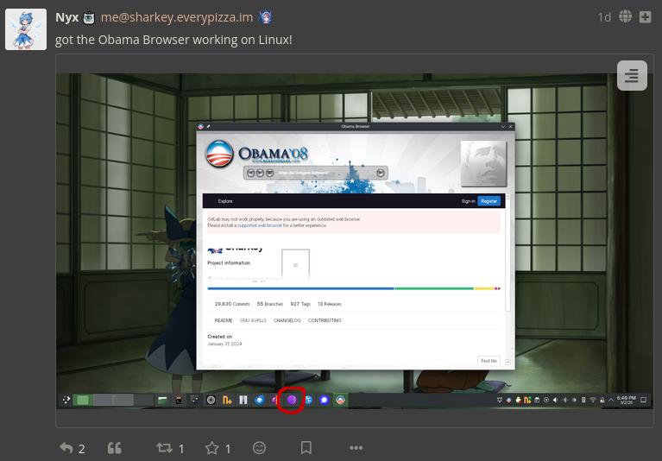Star the Obama Browser post
Viewport: 662px width, 461px height.
tap(211, 448)
